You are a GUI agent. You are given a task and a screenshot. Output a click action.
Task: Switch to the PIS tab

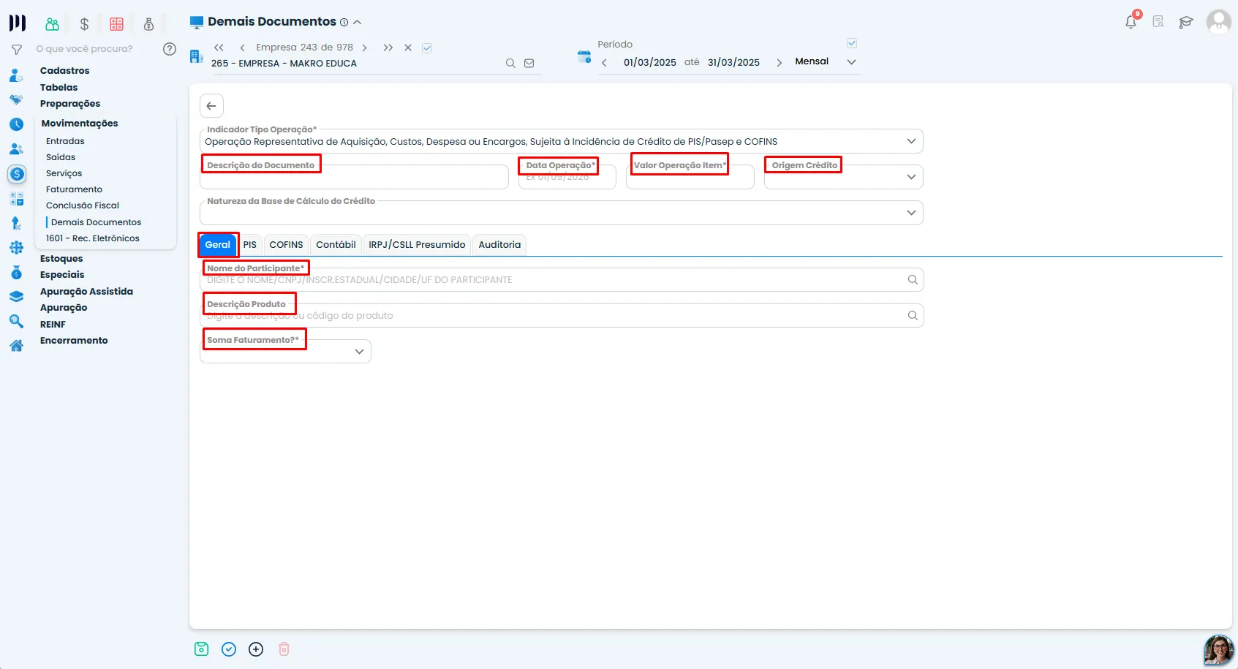250,245
